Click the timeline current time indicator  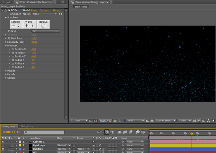[192, 134]
